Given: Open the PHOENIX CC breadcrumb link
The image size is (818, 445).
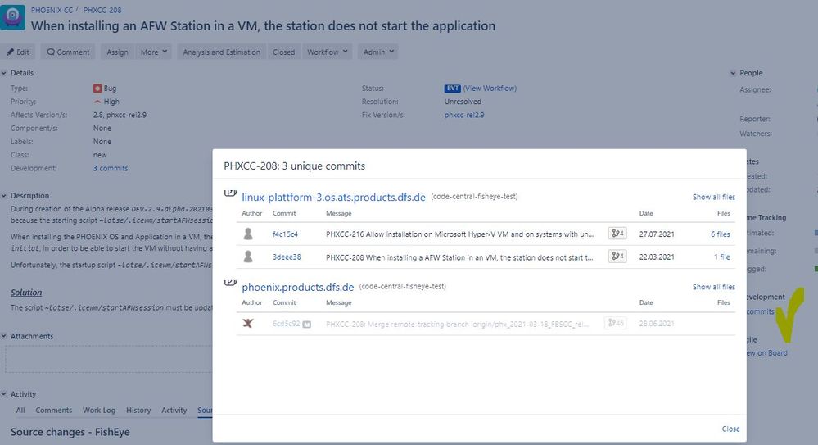Looking at the screenshot, I should pos(52,10).
